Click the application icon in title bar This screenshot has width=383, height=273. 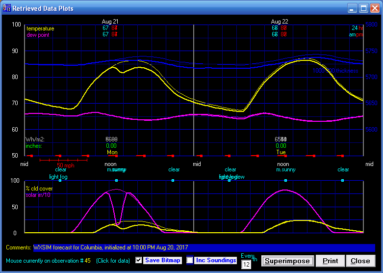tap(6, 8)
